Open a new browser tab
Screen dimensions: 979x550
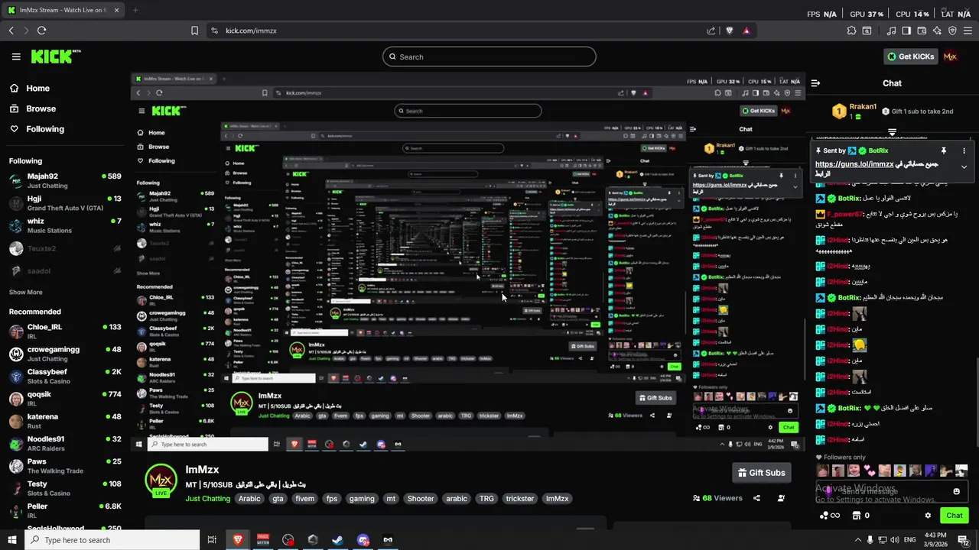coord(135,11)
